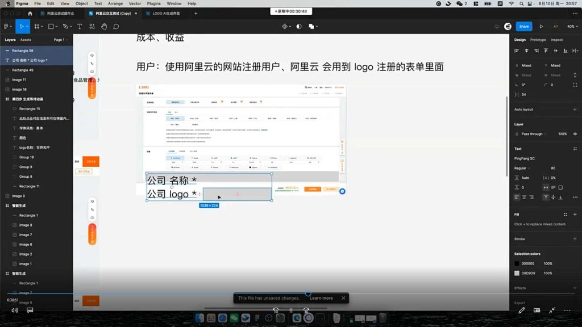The width and height of the screenshot is (582, 327).
Task: Click Learn more in the unsaved changes banner
Action: click(x=322, y=297)
